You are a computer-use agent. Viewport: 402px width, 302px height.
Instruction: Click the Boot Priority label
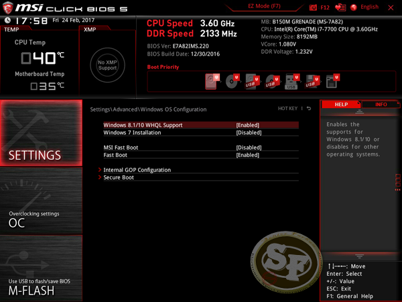click(x=163, y=66)
